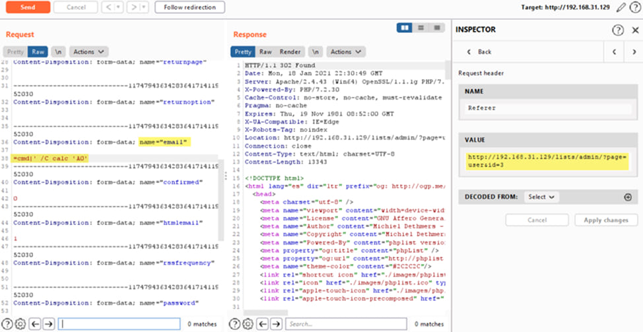
Task: Open the Inspector help icon
Action: [618, 30]
